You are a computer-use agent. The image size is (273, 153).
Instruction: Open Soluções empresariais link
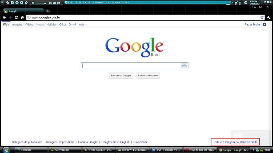(60, 142)
